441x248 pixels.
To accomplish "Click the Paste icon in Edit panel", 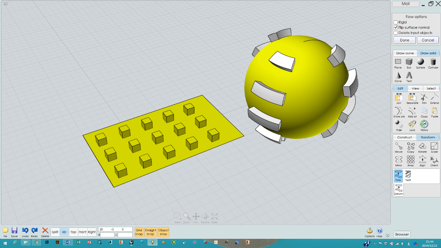I will (x=435, y=112).
